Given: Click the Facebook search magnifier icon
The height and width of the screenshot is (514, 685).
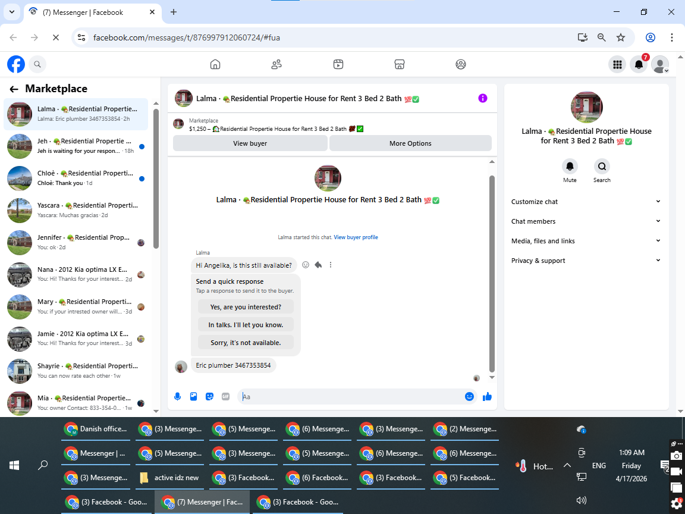Looking at the screenshot, I should point(37,64).
